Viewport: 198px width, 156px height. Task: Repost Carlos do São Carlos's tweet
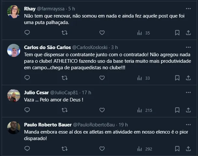64,78
